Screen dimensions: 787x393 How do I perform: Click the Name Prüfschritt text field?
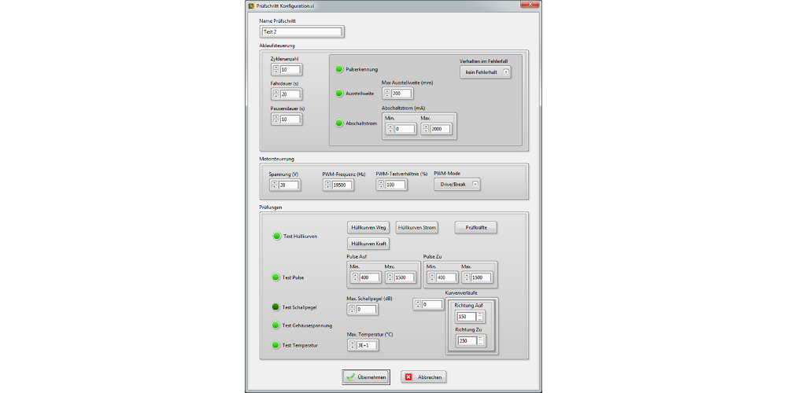point(301,32)
